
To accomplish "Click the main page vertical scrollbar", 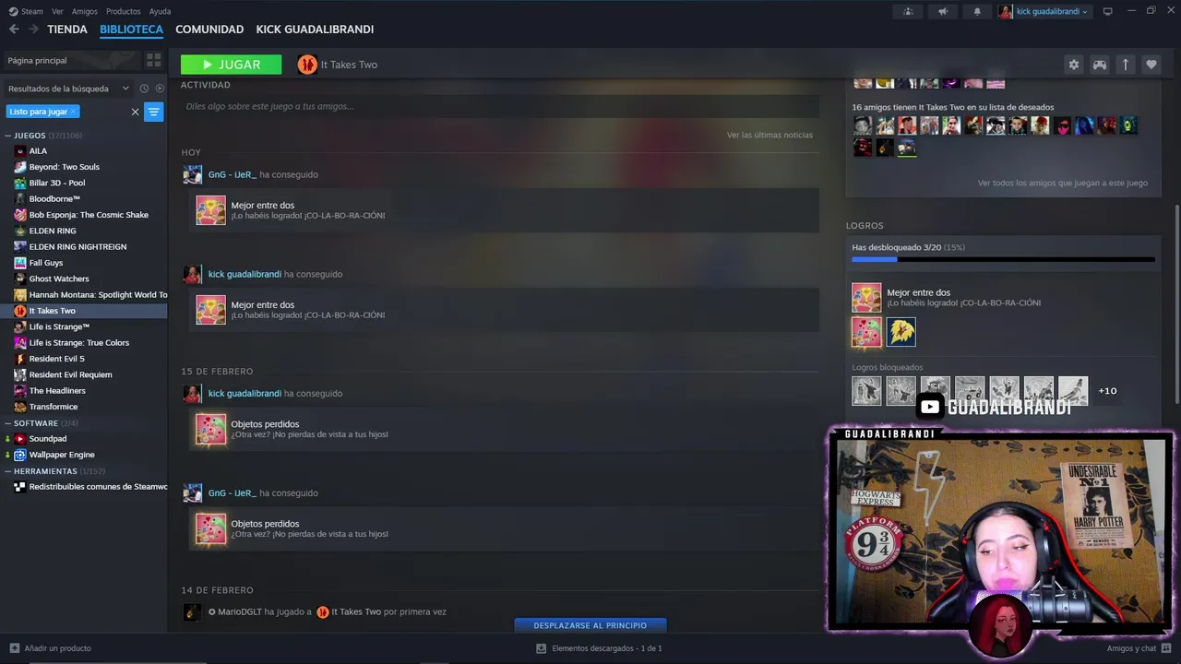I will coord(1176,304).
